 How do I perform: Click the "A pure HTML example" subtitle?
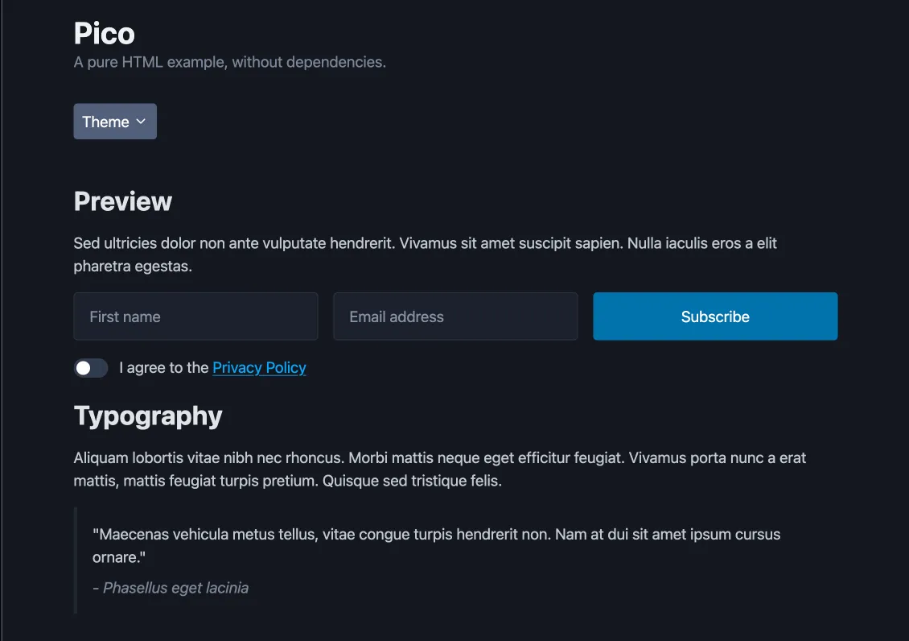[230, 62]
